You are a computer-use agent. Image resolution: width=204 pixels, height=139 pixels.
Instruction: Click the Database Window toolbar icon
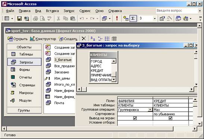(178, 19)
